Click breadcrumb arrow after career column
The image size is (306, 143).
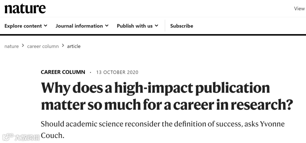coord(63,46)
